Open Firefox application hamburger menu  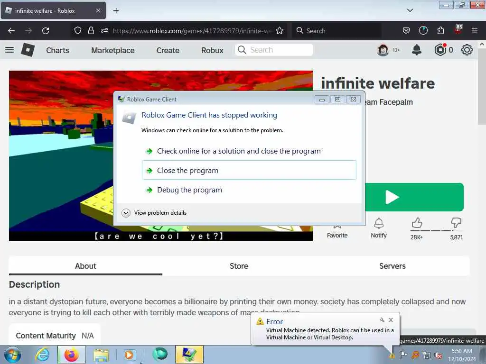(x=475, y=30)
